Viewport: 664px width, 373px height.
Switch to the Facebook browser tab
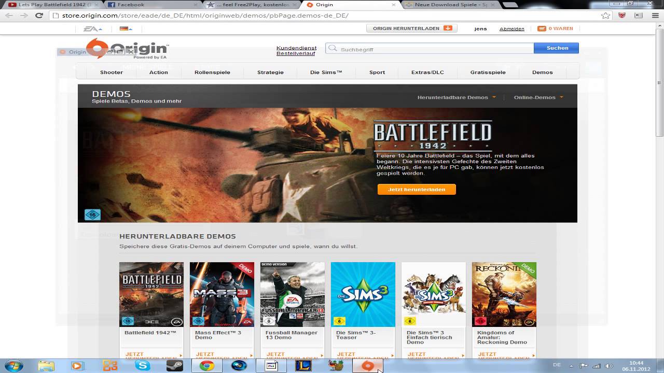coord(150,5)
